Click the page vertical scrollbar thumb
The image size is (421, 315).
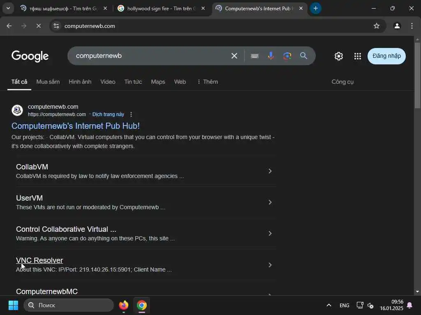click(x=417, y=75)
